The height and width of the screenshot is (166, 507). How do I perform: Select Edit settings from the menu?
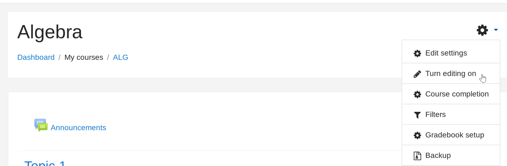pos(446,53)
